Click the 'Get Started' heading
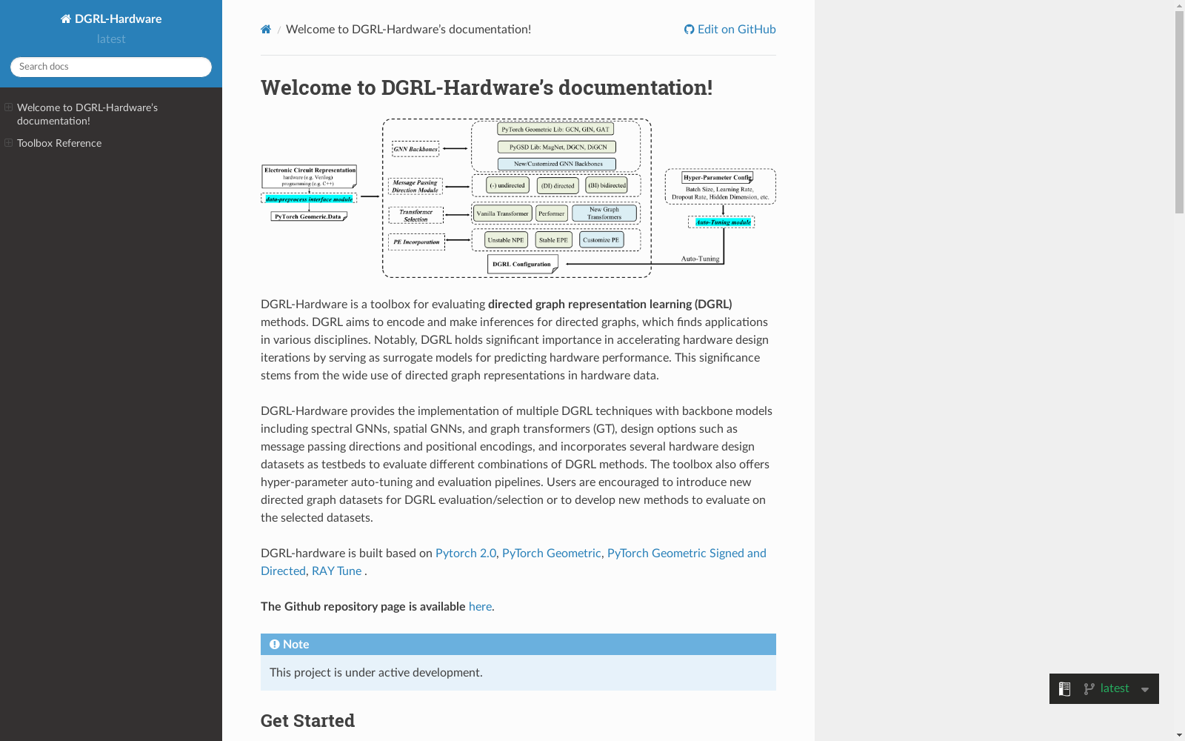This screenshot has height=741, width=1185. [x=307, y=721]
